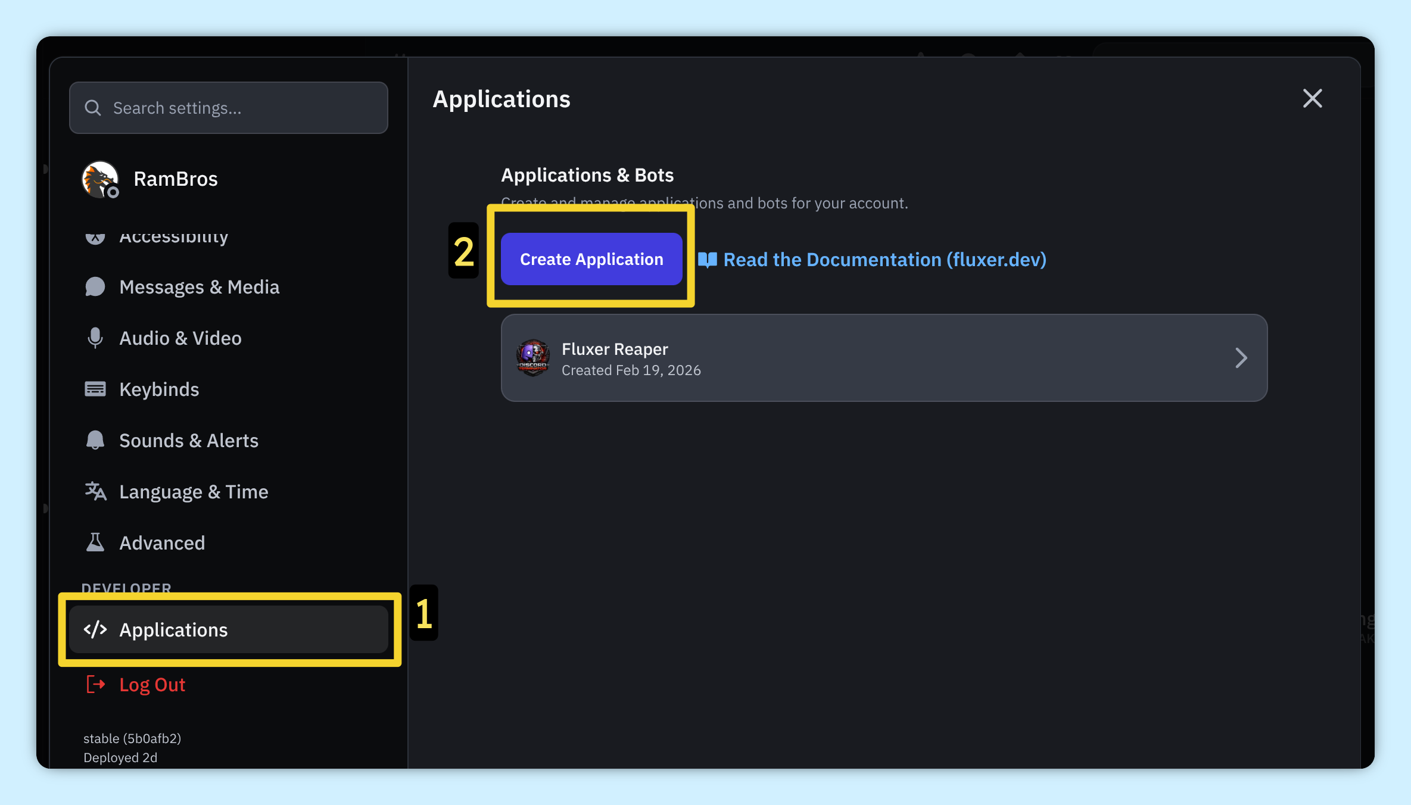This screenshot has height=805, width=1411.
Task: Click the Applications page title
Action: pyautogui.click(x=502, y=99)
